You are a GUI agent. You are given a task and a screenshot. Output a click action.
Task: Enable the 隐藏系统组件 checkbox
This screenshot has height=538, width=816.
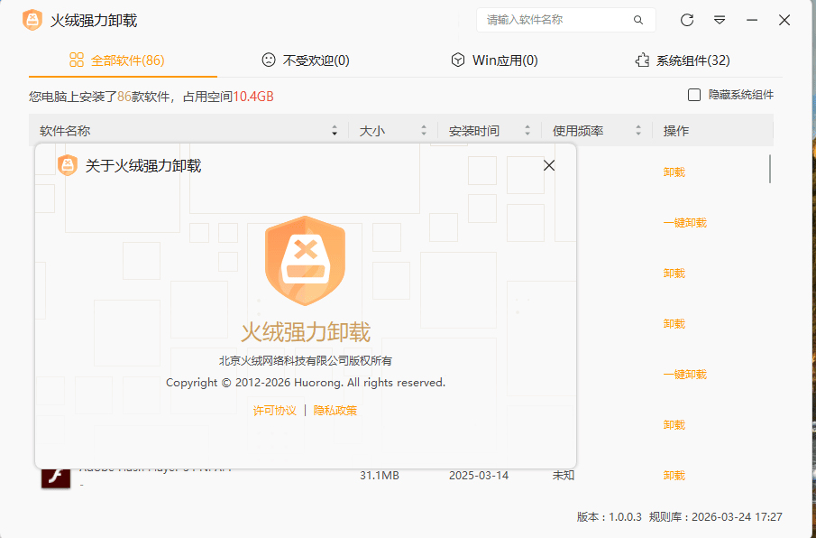point(694,95)
